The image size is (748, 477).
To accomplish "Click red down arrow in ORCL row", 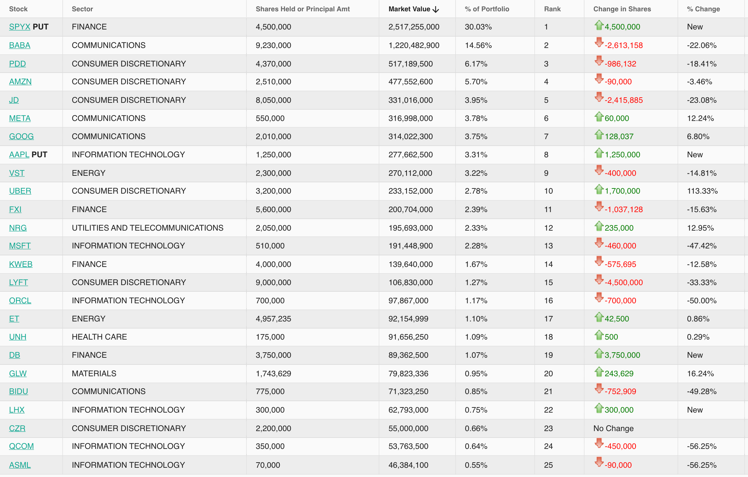I will coord(599,298).
